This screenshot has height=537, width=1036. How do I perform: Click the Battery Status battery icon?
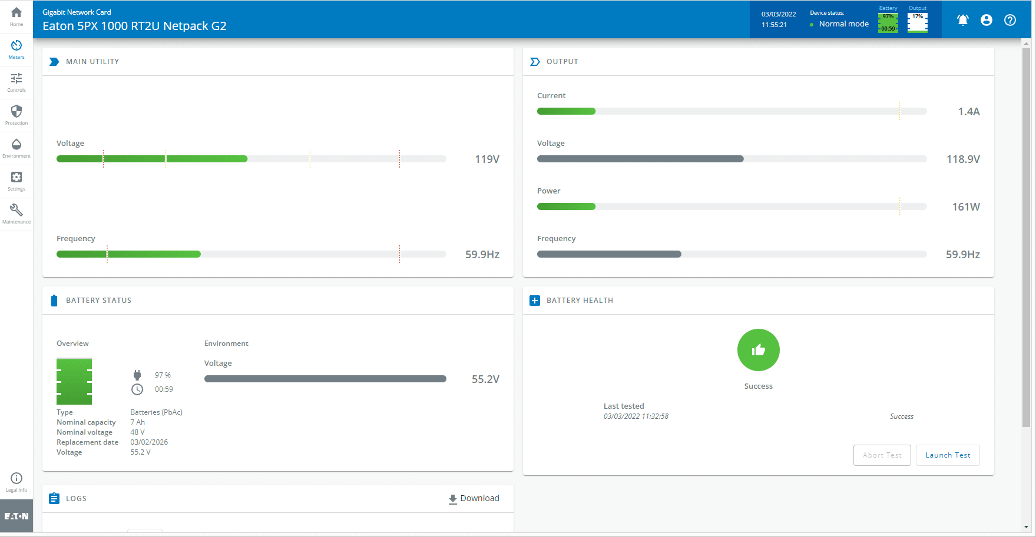54,301
